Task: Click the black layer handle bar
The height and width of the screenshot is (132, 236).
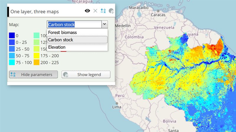Action: (8, 12)
